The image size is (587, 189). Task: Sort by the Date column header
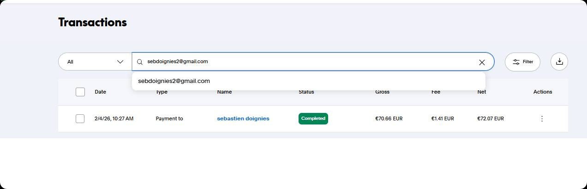click(x=101, y=92)
